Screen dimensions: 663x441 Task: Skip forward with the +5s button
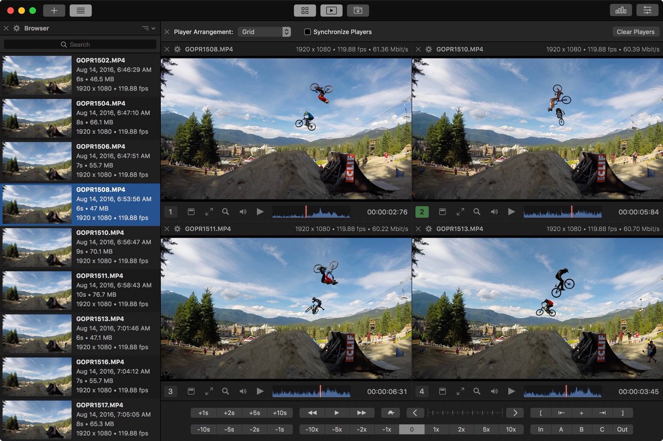click(x=254, y=413)
